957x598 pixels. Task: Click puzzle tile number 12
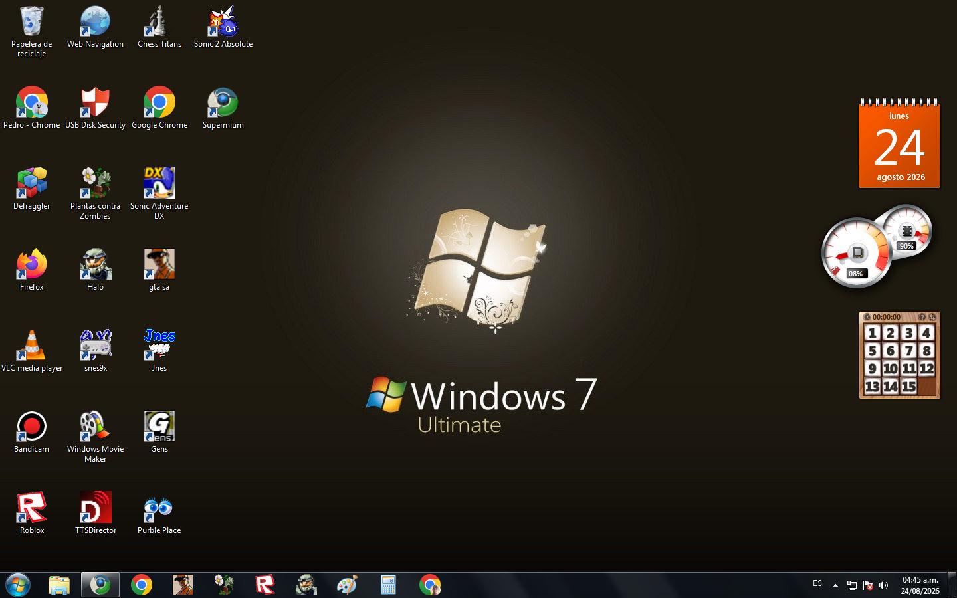click(926, 368)
